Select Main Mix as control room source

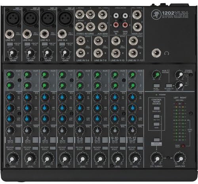156,108
